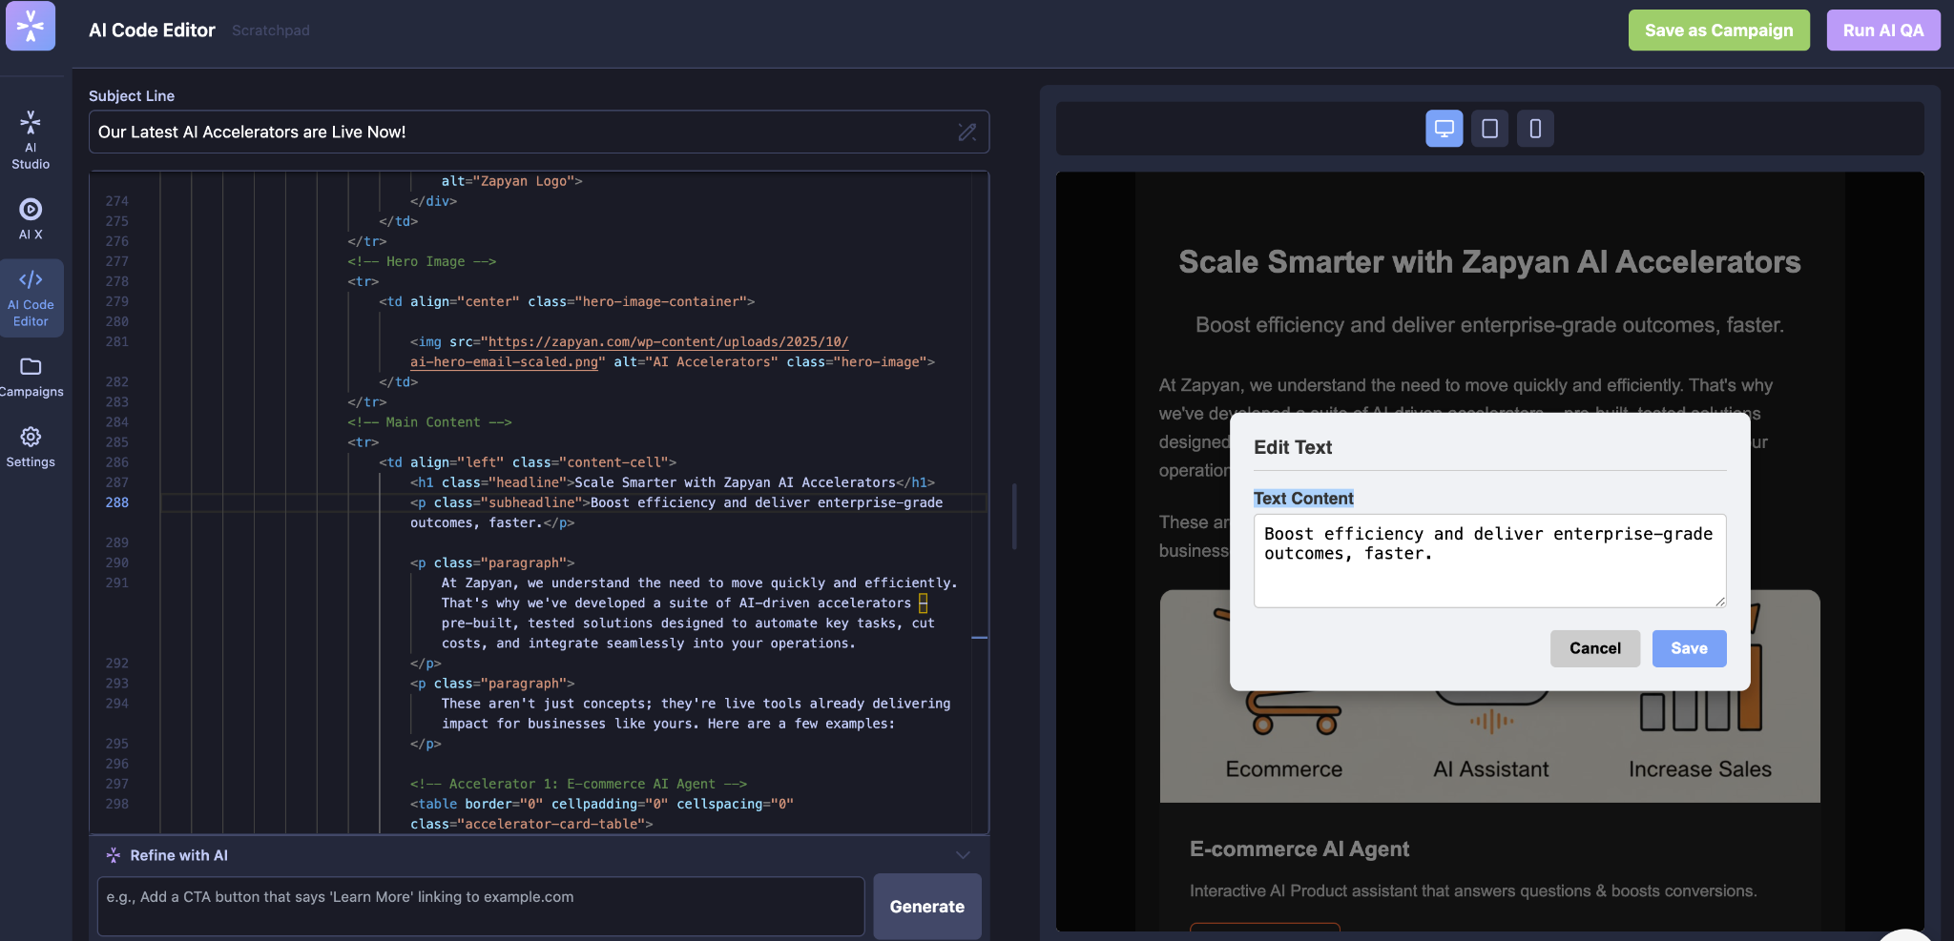Open the AI Code Editor panel
This screenshot has width=1954, height=941.
pyautogui.click(x=31, y=297)
